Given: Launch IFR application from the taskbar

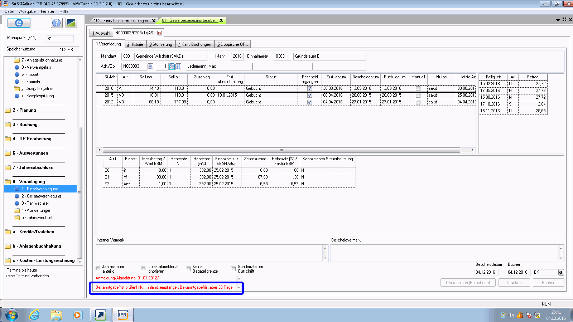Looking at the screenshot, I should pyautogui.click(x=123, y=315).
